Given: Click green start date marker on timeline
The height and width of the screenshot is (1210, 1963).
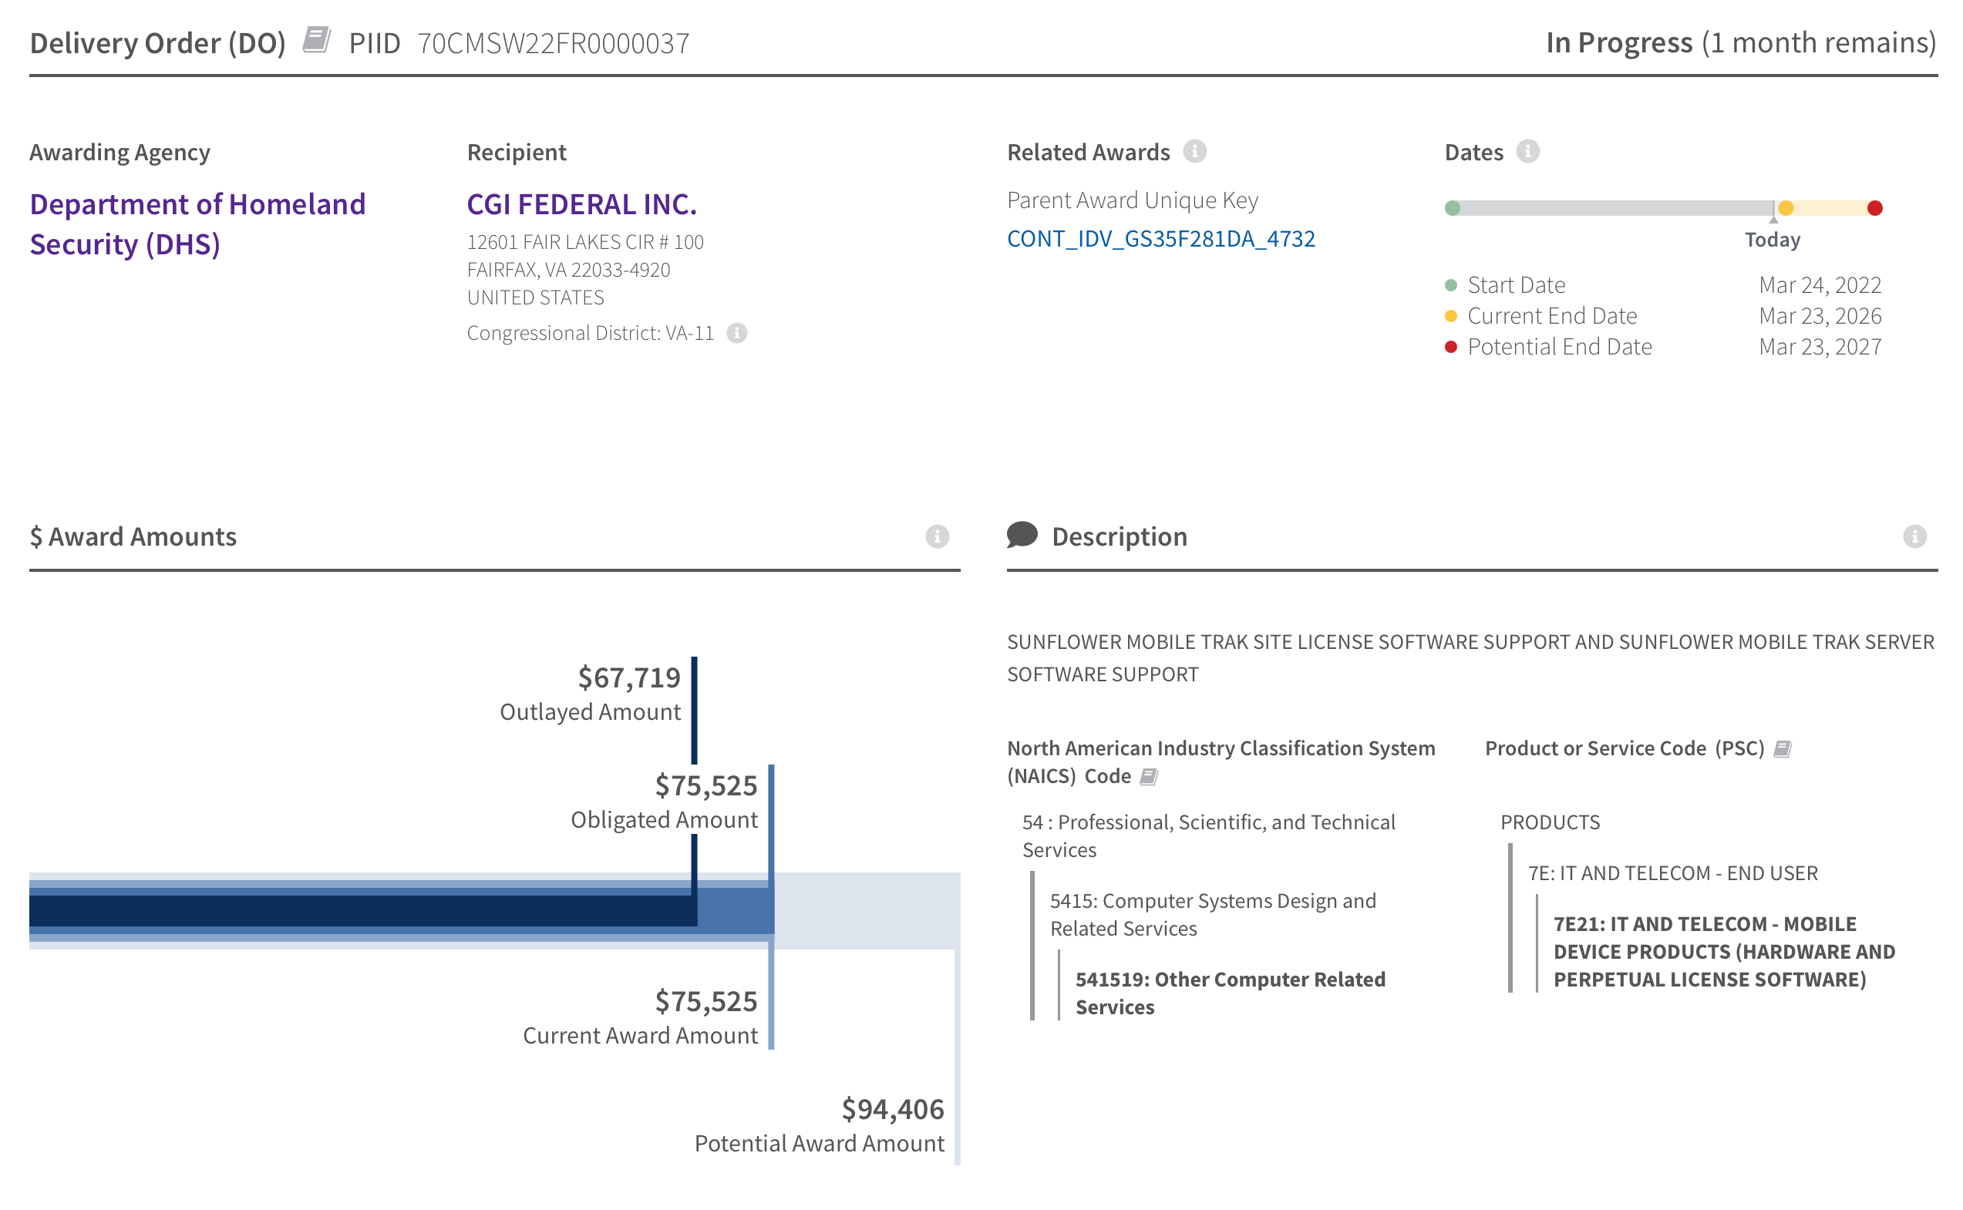Looking at the screenshot, I should [x=1453, y=208].
